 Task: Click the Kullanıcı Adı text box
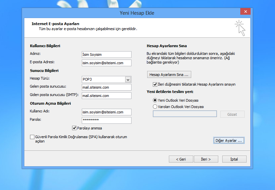(x=106, y=112)
